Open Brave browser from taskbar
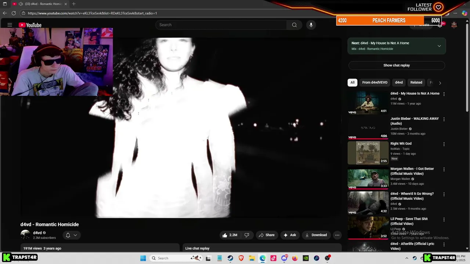This screenshot has height=264, width=470. click(241, 258)
